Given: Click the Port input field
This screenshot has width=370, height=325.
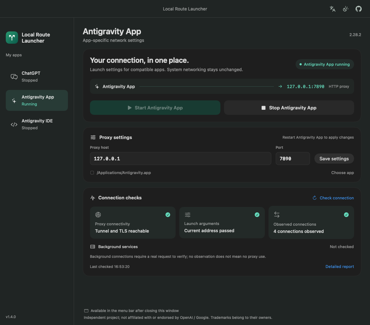Looking at the screenshot, I should pyautogui.click(x=293, y=159).
